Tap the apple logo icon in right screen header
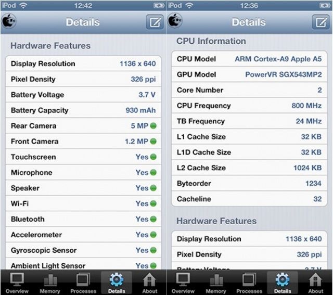 click(x=175, y=21)
